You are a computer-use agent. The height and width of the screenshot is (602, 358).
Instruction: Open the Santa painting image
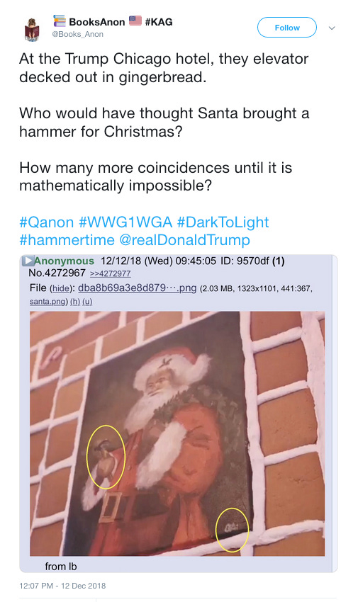point(177,433)
